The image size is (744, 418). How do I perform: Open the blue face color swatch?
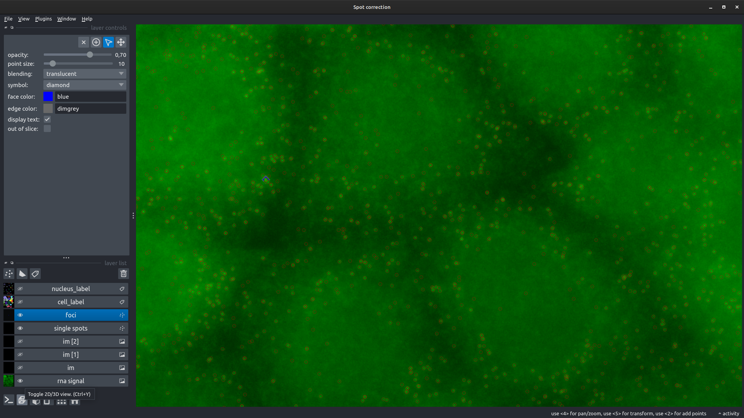click(x=48, y=97)
